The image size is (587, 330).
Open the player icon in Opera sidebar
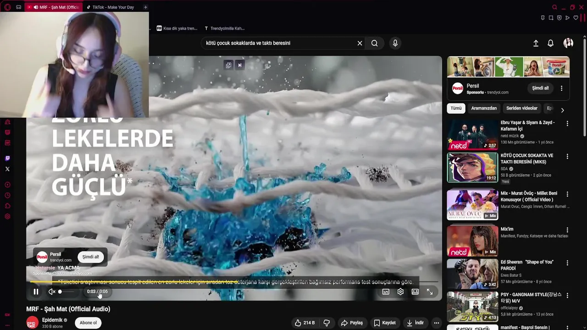click(7, 185)
